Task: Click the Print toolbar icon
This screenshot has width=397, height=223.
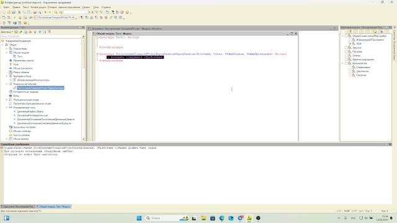Action: coord(35,12)
